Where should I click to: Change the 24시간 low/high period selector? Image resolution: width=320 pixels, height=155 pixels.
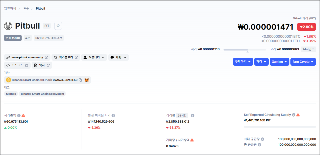[308, 49]
